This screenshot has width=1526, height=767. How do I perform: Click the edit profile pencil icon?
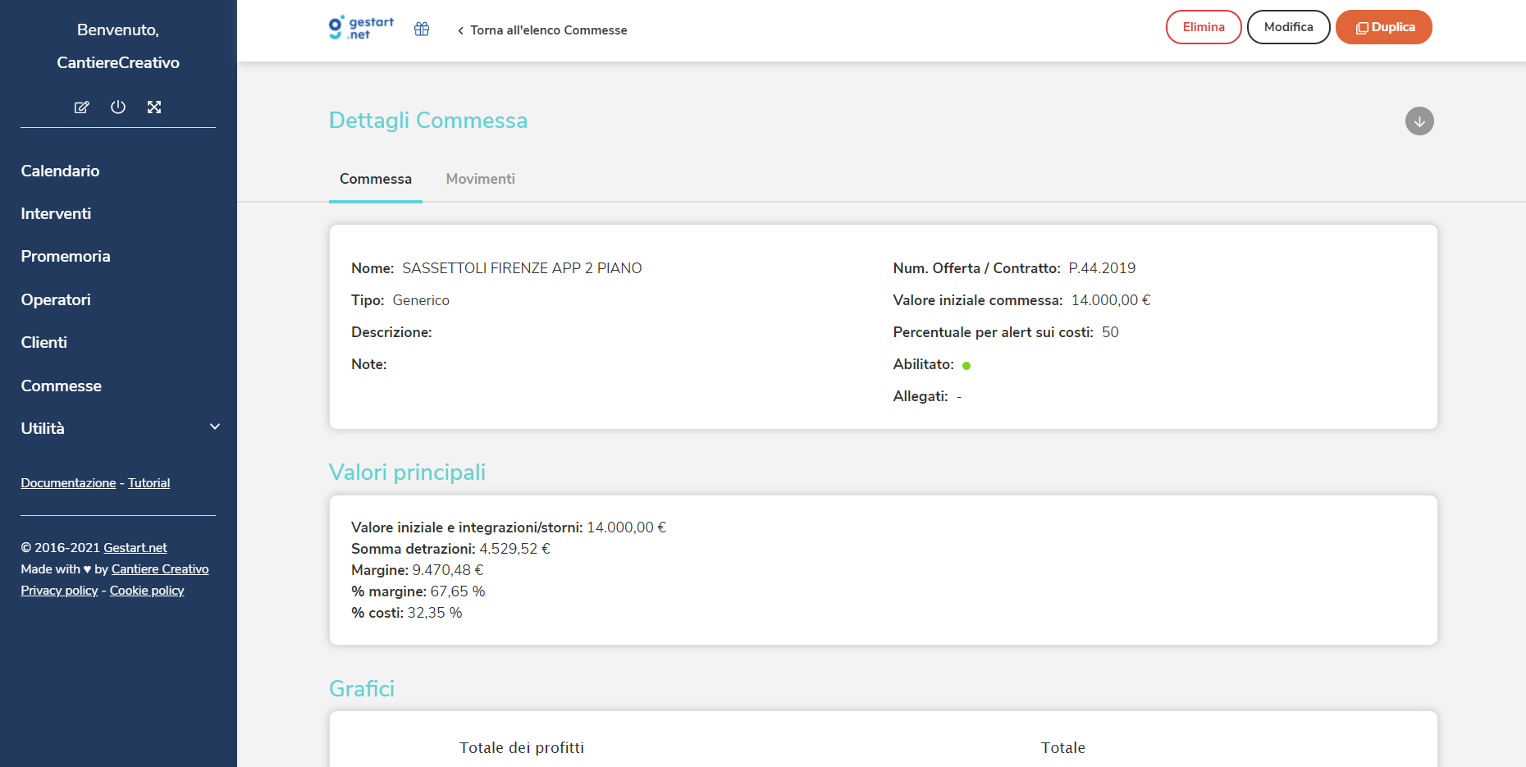pyautogui.click(x=82, y=107)
